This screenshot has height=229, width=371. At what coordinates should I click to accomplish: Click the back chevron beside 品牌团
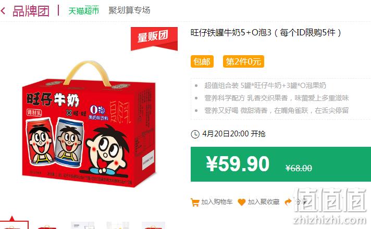pos(3,11)
